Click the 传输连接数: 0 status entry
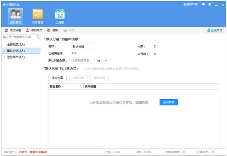Image resolution: width=227 pixels, height=156 pixels. [x=175, y=152]
